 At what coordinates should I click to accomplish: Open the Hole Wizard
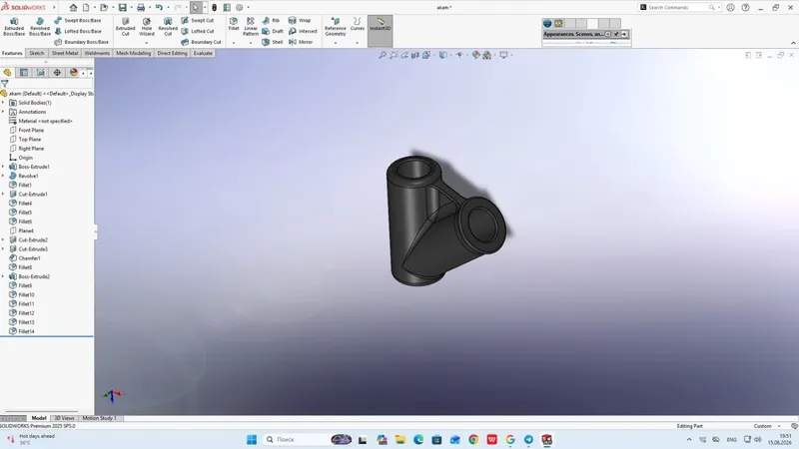[x=146, y=27]
